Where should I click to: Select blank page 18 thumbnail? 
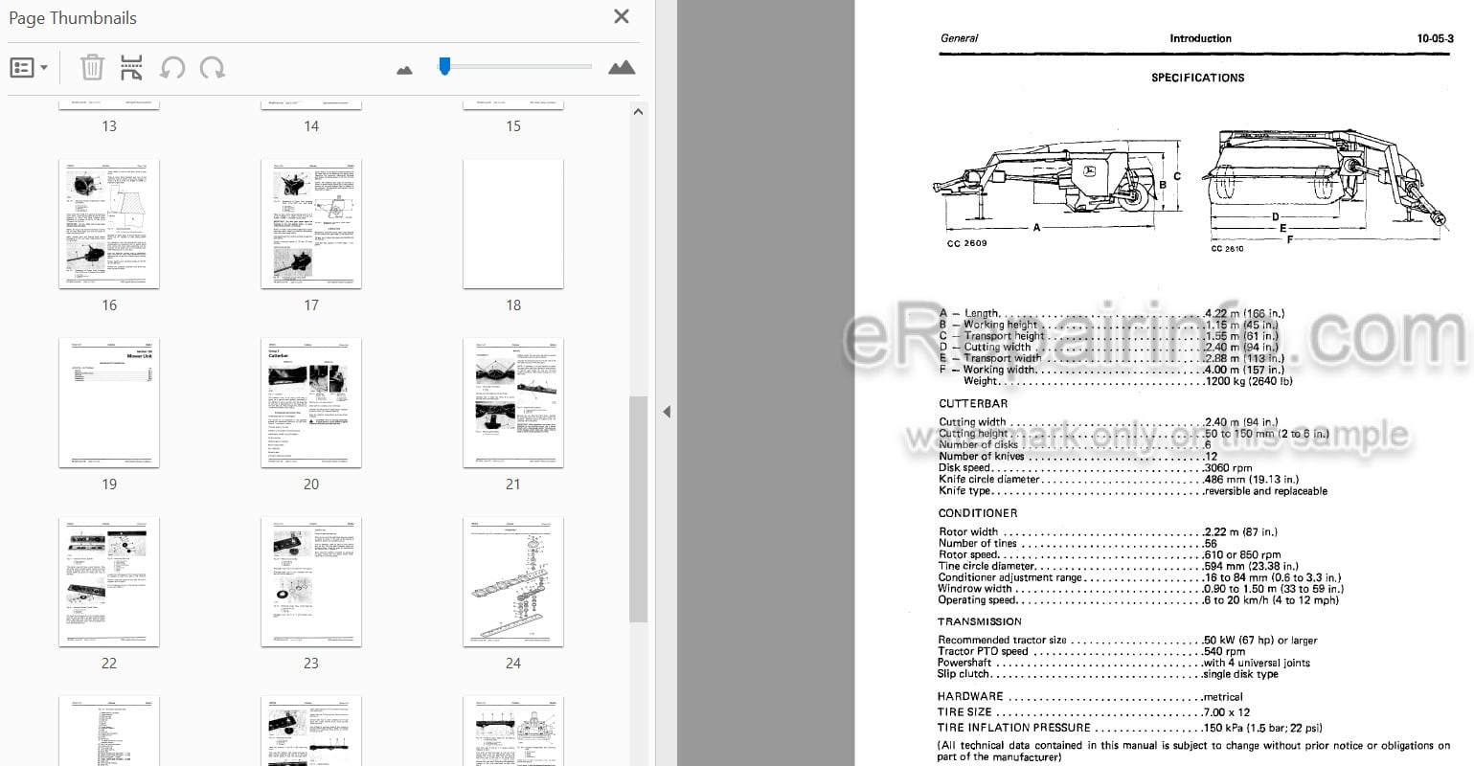coord(513,223)
